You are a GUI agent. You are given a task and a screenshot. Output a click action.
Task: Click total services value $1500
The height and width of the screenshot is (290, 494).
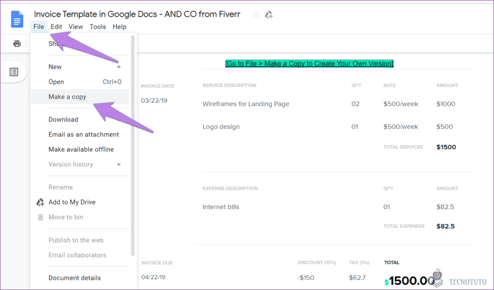446,147
